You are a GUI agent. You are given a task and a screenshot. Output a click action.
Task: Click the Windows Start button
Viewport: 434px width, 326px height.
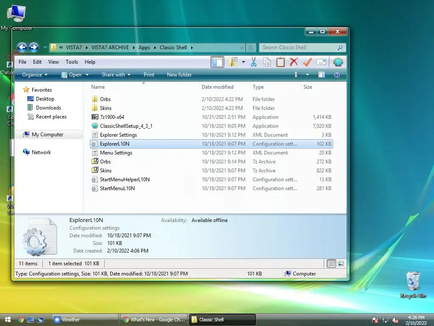point(8,320)
